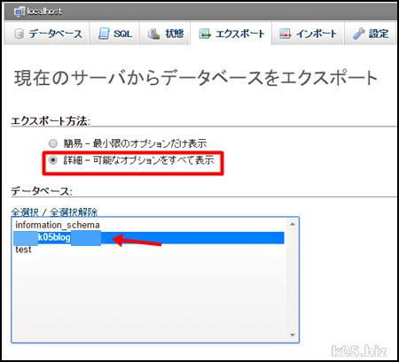Click the database cylinder icon

(19, 34)
